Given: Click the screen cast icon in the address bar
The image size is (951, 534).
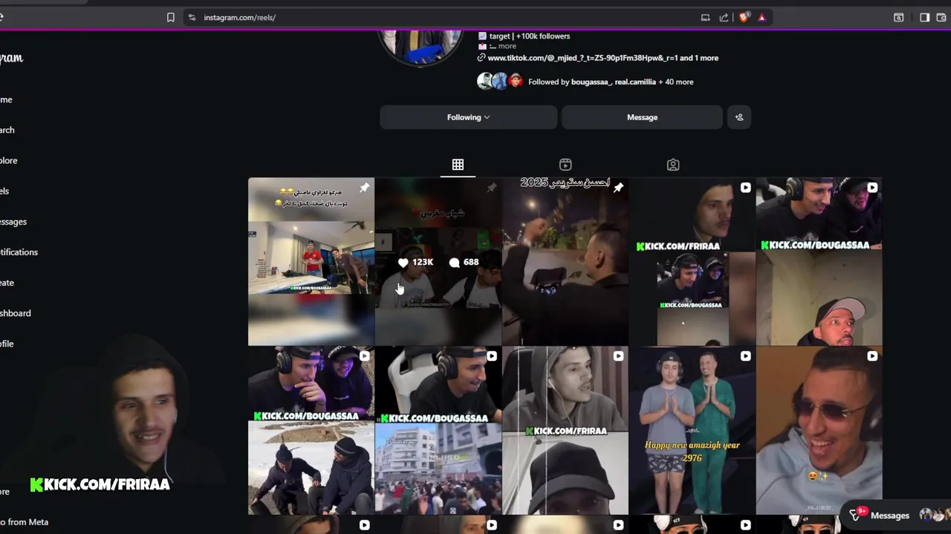Looking at the screenshot, I should 705,17.
